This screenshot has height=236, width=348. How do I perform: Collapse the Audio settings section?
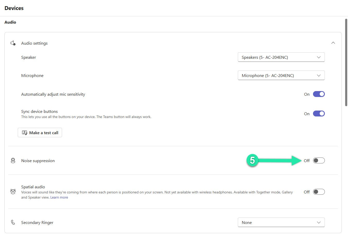333,43
